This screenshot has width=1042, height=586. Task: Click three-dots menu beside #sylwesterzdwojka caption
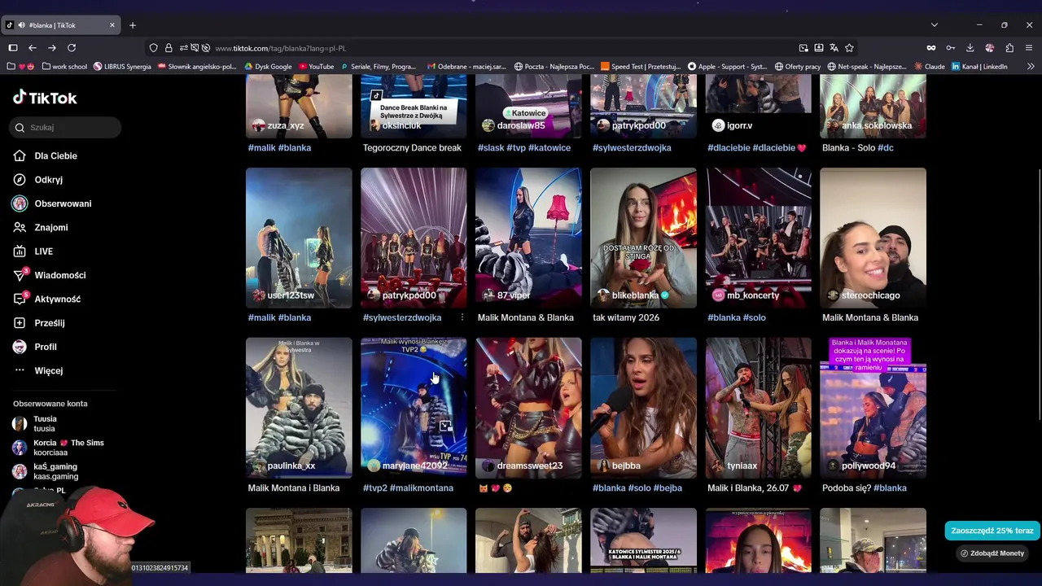tap(462, 317)
